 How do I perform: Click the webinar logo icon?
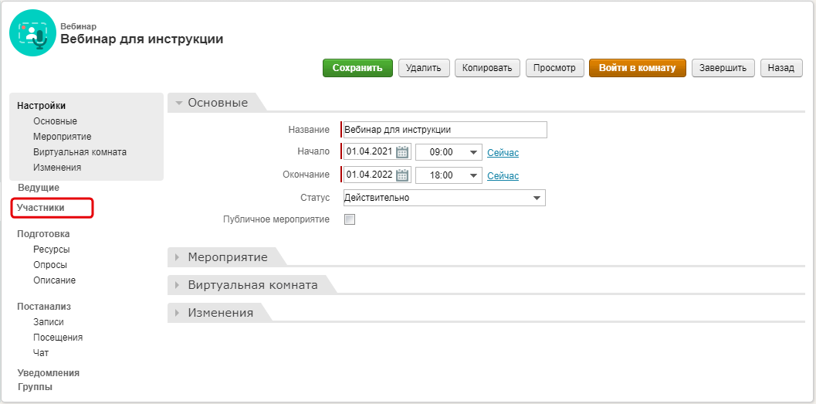point(32,32)
